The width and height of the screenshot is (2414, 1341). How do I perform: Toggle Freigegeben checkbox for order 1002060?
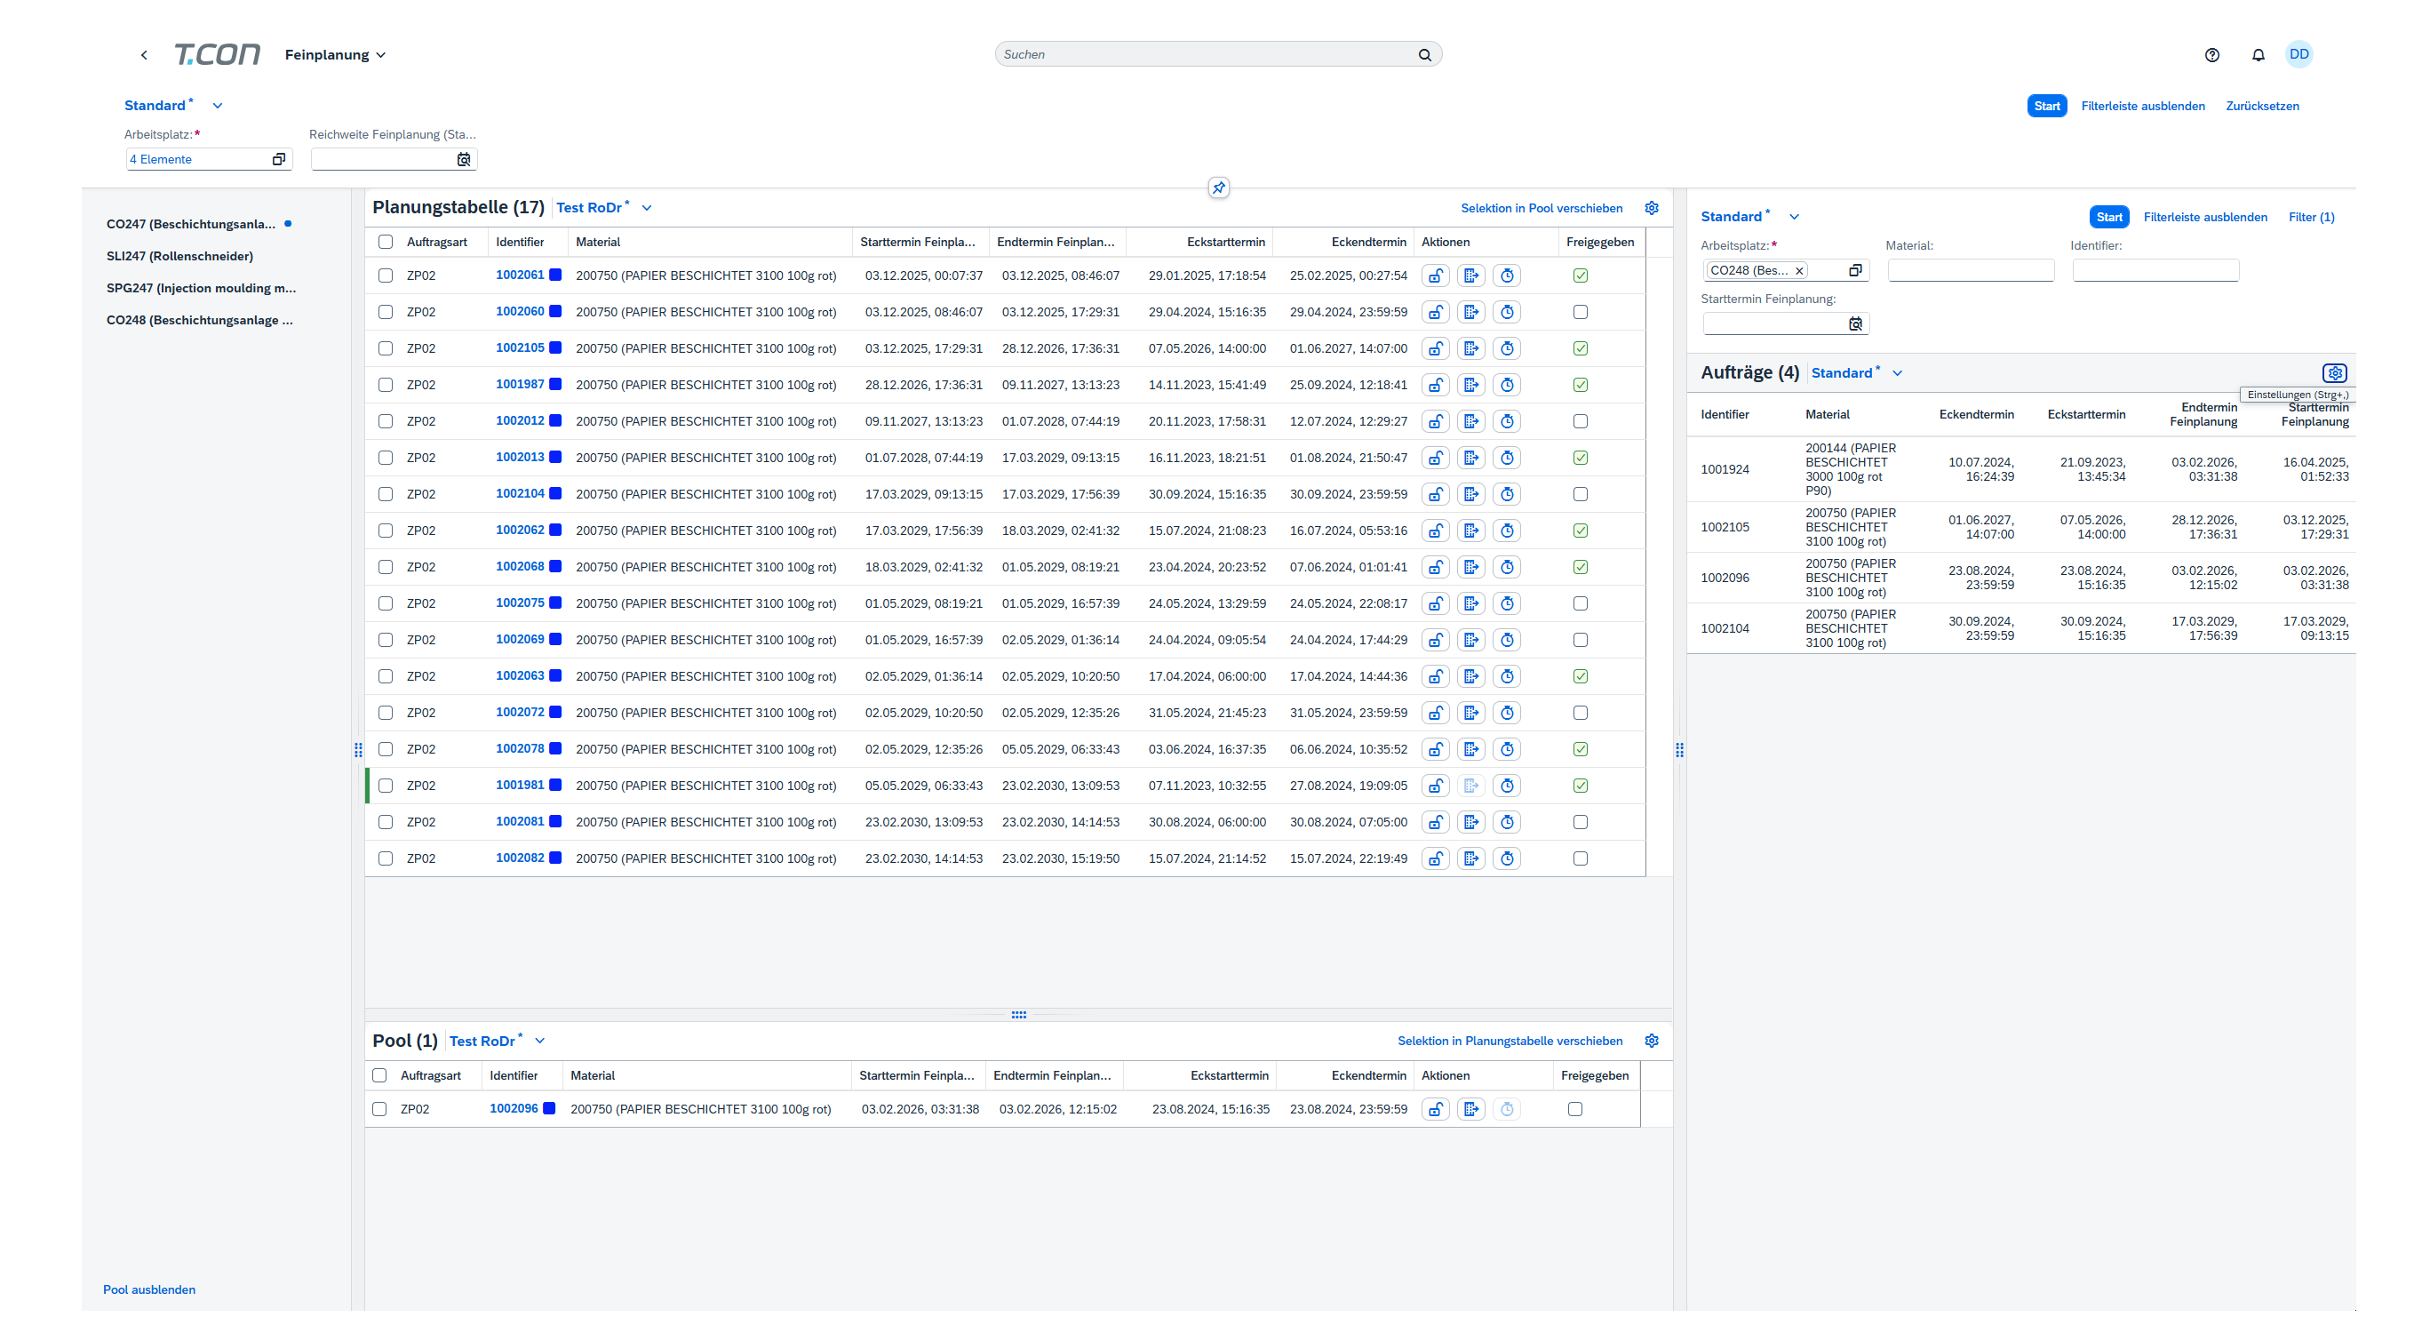[1580, 312]
